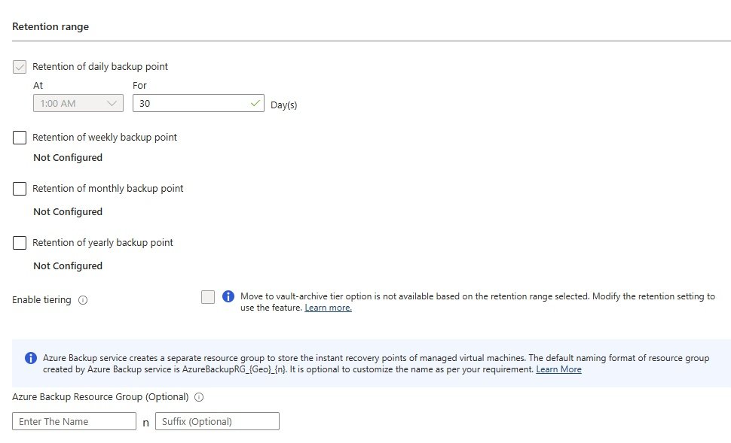Toggle the Enable tiering checkbox

[x=208, y=297]
